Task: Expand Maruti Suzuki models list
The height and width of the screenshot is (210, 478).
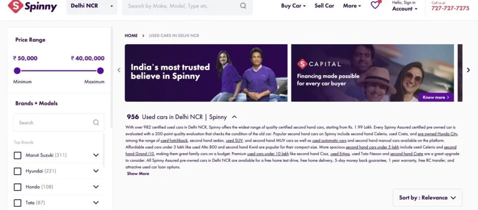Action: point(96,155)
